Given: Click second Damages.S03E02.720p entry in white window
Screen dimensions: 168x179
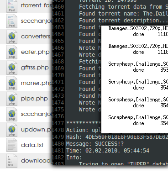Looking at the screenshot, I should (x=138, y=46).
